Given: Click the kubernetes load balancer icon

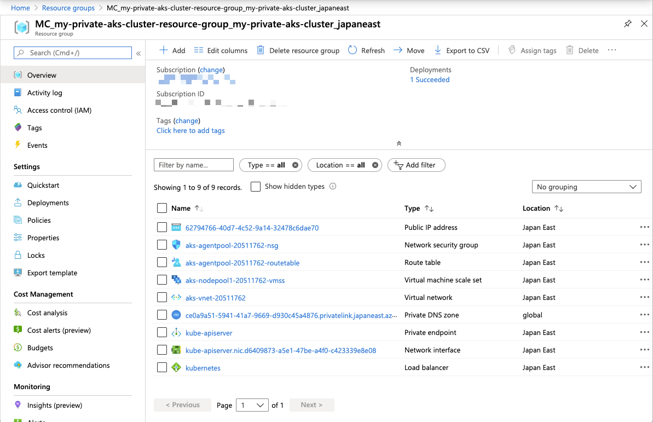Looking at the screenshot, I should [x=176, y=367].
